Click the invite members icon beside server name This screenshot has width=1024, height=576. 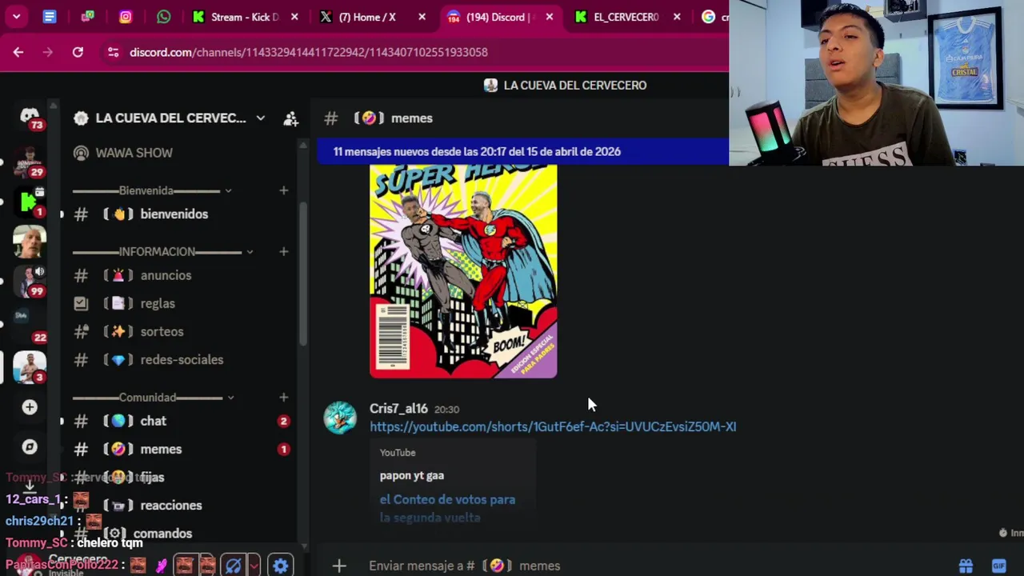tap(291, 118)
